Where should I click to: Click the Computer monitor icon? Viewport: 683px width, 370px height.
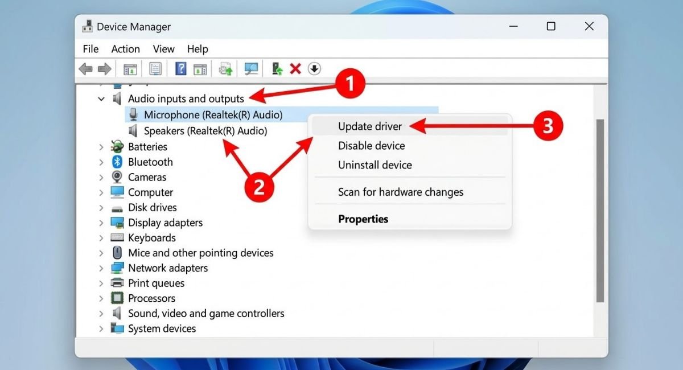117,192
